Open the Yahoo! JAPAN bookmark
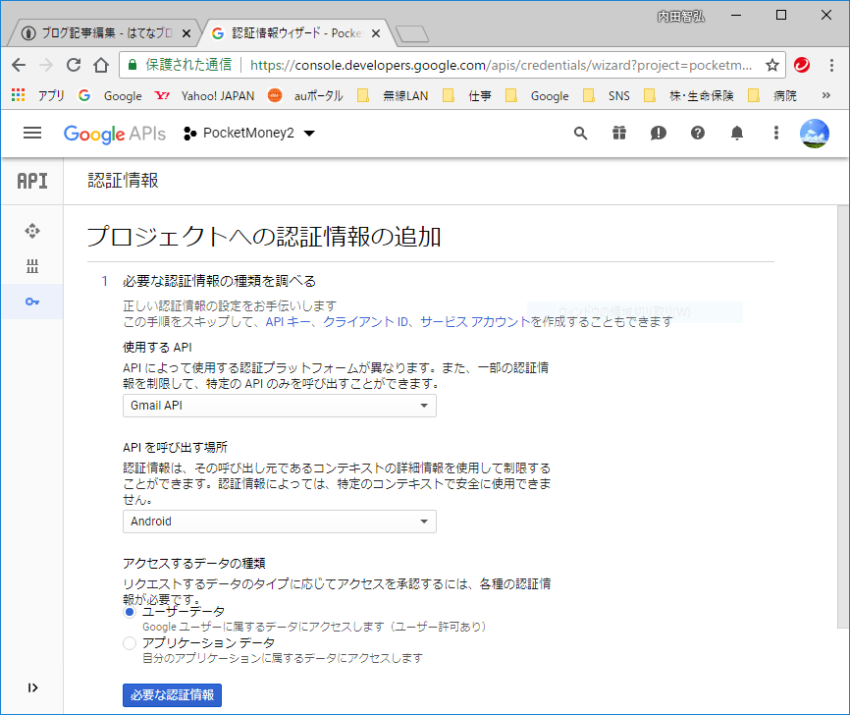This screenshot has height=715, width=850. tap(204, 96)
